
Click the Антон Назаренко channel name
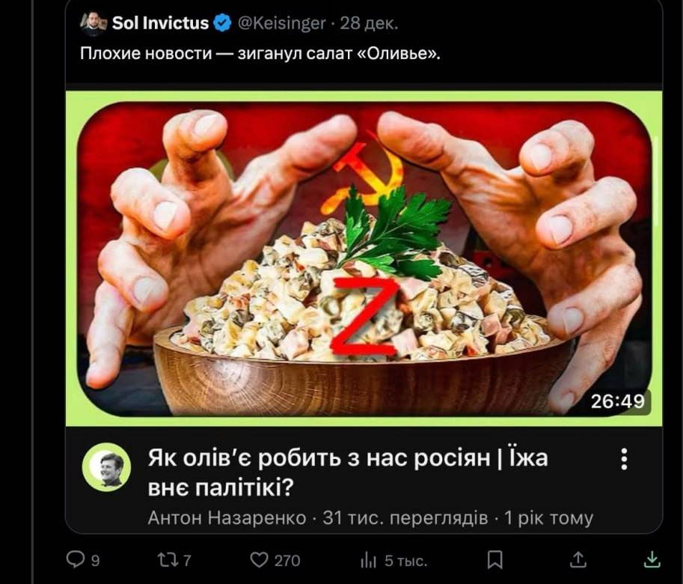click(227, 518)
